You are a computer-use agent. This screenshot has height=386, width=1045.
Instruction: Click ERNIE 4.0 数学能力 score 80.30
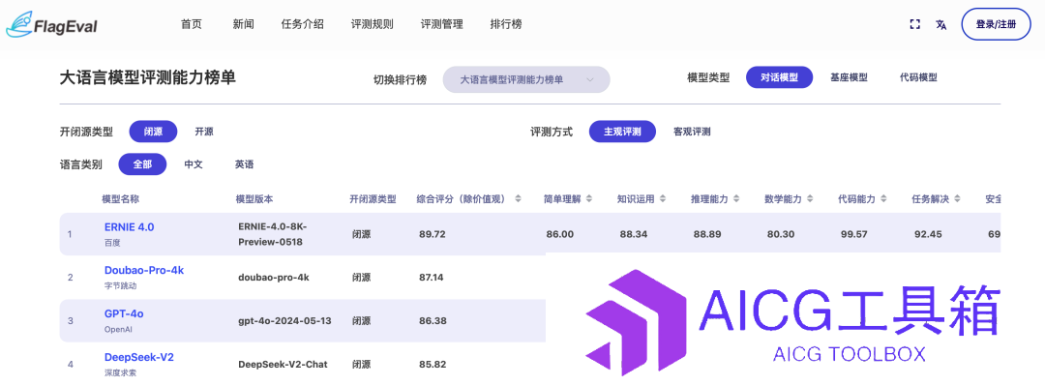(781, 234)
